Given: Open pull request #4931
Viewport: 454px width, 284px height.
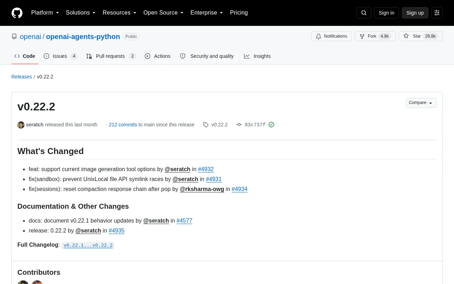Looking at the screenshot, I should [214, 179].
